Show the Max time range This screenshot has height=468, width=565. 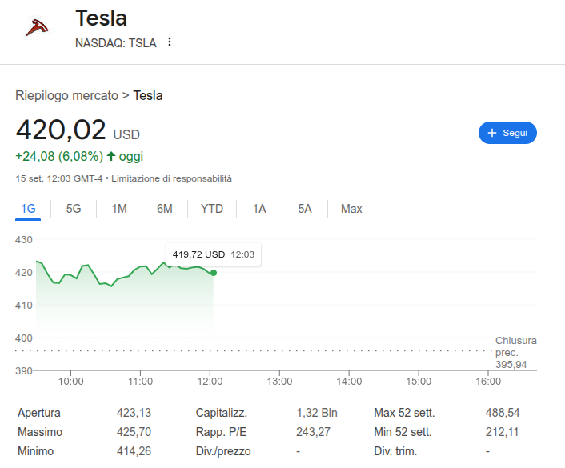[351, 209]
